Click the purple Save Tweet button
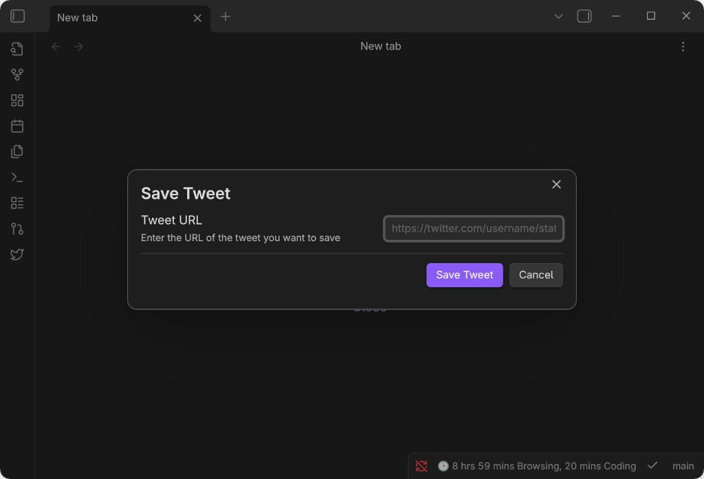This screenshot has width=704, height=479. (x=465, y=275)
